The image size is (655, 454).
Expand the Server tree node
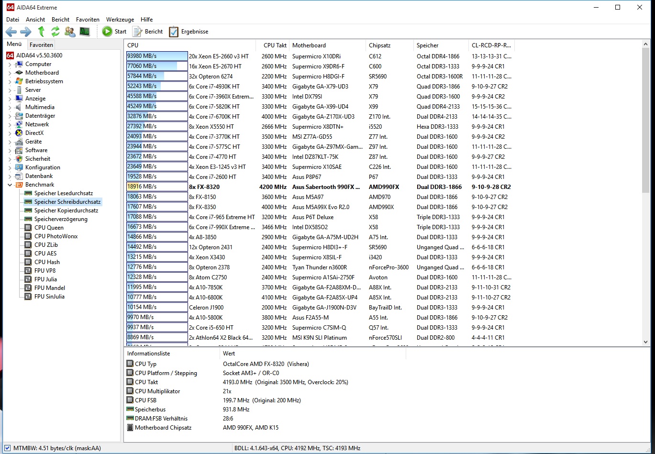10,90
